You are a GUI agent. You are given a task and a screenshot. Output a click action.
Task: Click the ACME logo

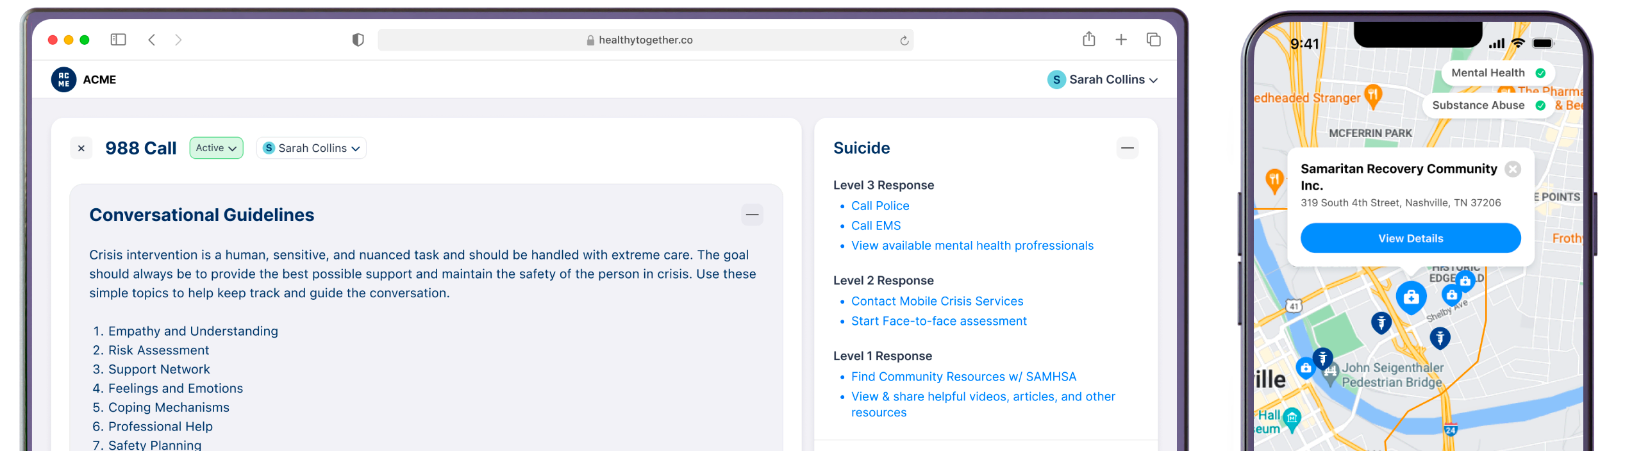point(64,79)
